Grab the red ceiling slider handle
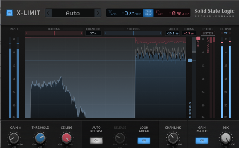This screenshot has width=239, height=148. point(198,38)
